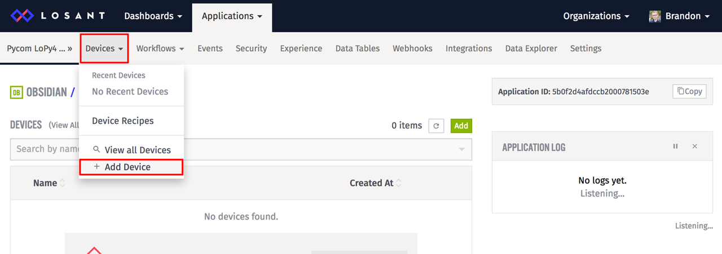This screenshot has width=722, height=254.
Task: Click the OB organization badge icon
Action: (x=16, y=92)
